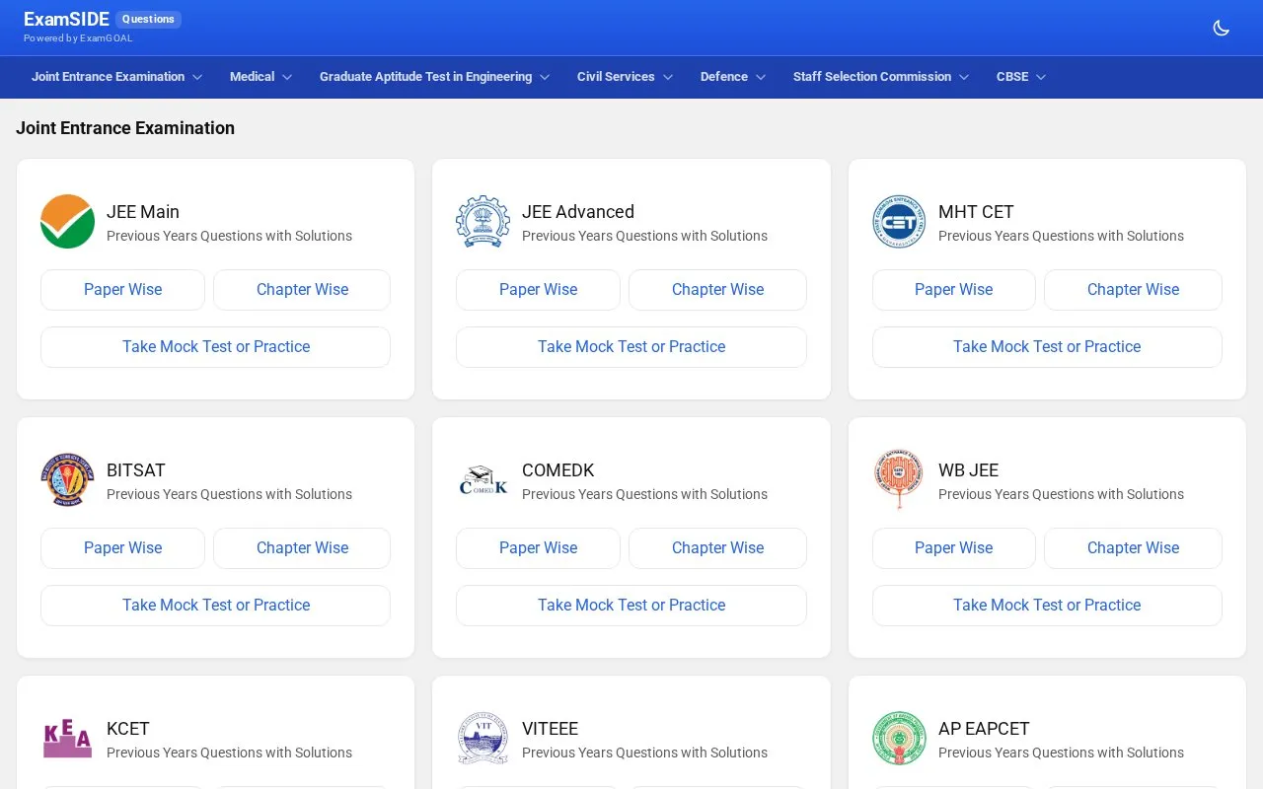Click the KCET logo icon
Screen dimensions: 1263x789
[67, 739]
